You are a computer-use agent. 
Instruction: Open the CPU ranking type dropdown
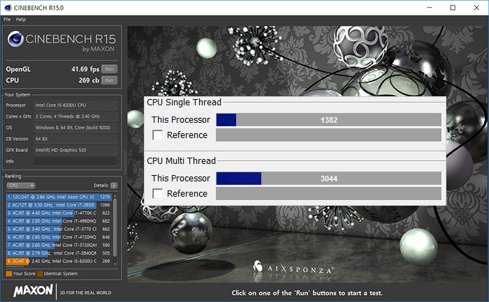click(20, 186)
